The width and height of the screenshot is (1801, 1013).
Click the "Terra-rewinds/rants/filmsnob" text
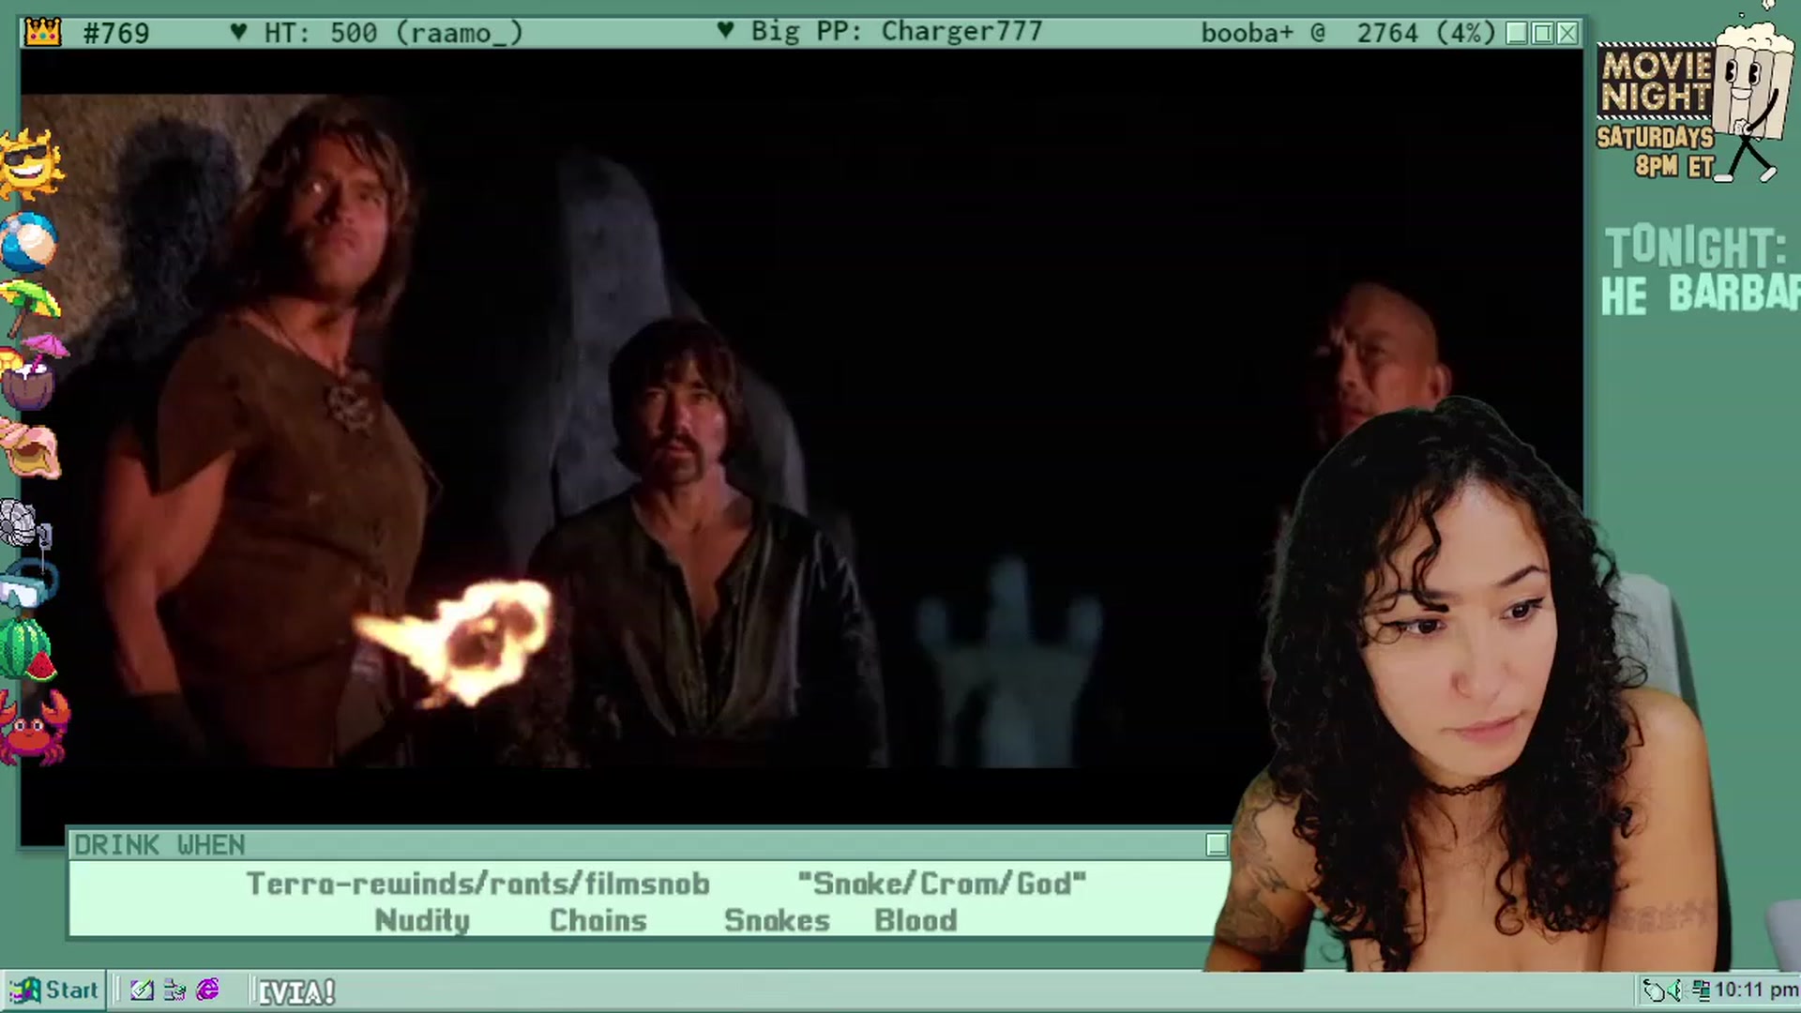(x=478, y=884)
